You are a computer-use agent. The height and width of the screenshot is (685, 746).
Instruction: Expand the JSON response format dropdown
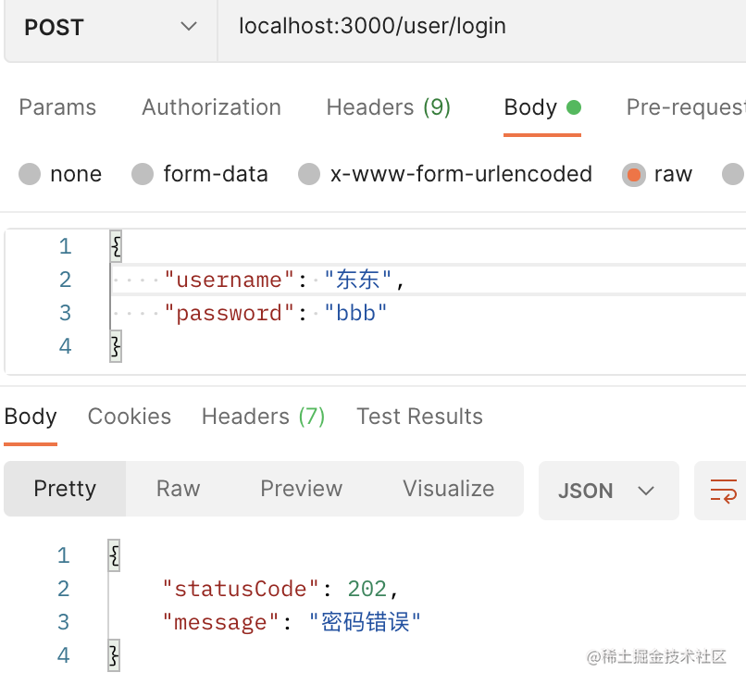[x=607, y=490]
